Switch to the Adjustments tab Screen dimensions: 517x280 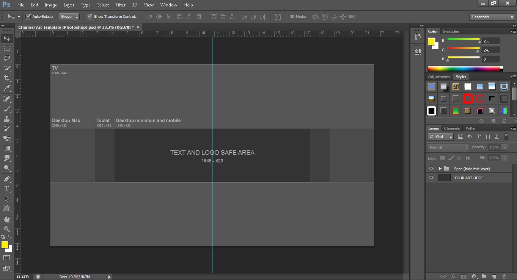439,77
